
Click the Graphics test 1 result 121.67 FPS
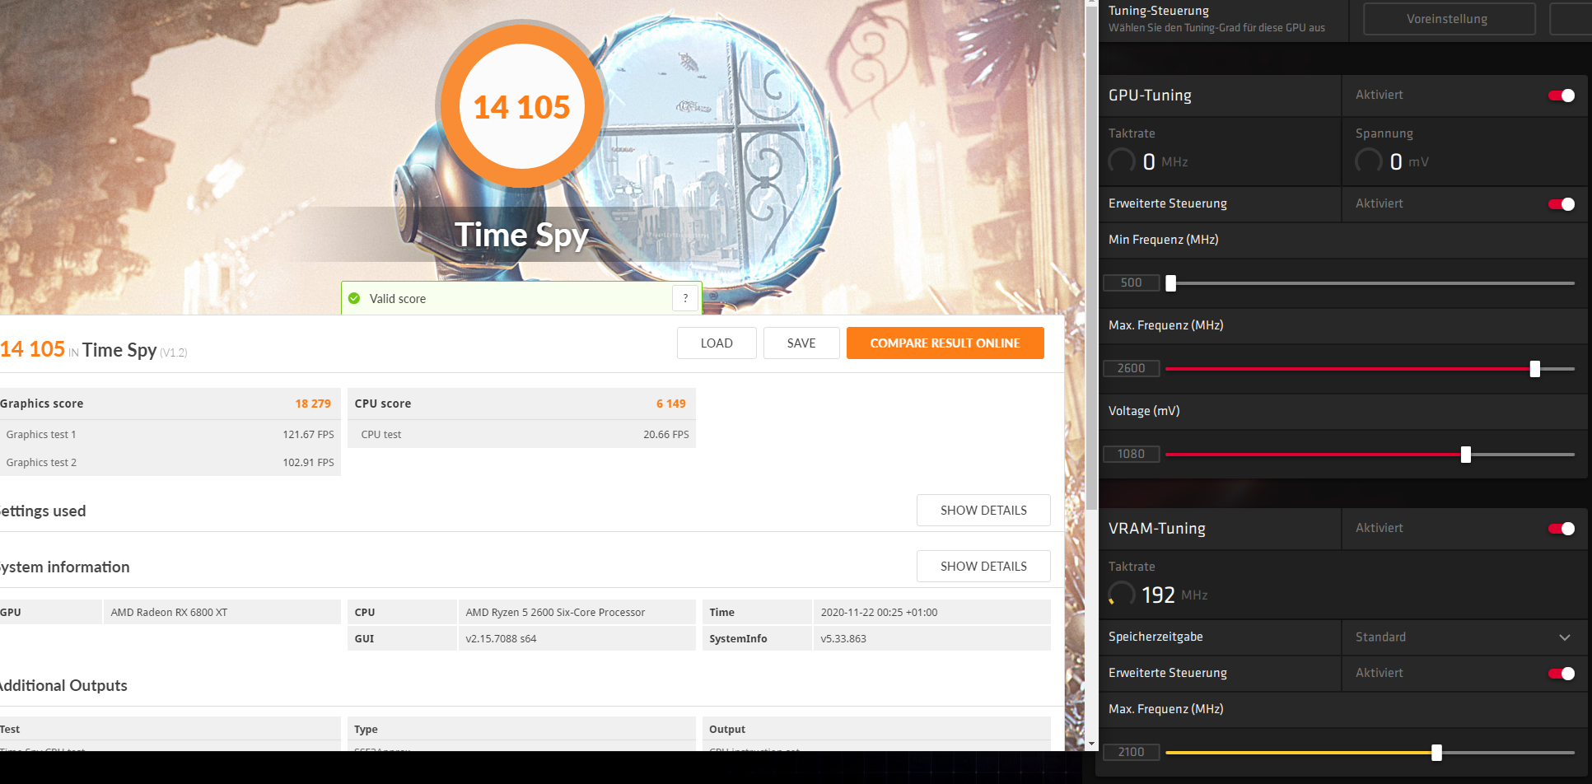309,435
